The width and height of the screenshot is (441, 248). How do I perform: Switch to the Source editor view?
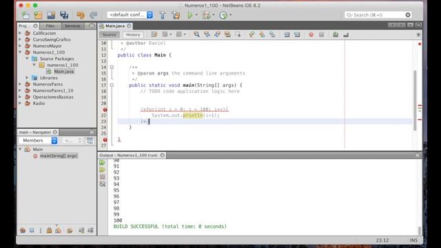[x=109, y=34]
